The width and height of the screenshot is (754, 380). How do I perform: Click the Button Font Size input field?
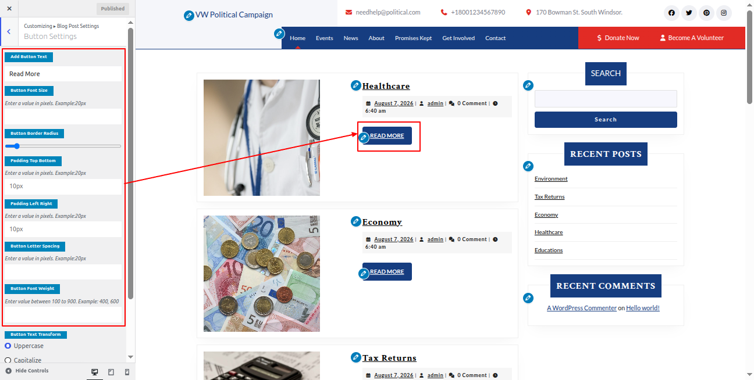[63, 116]
